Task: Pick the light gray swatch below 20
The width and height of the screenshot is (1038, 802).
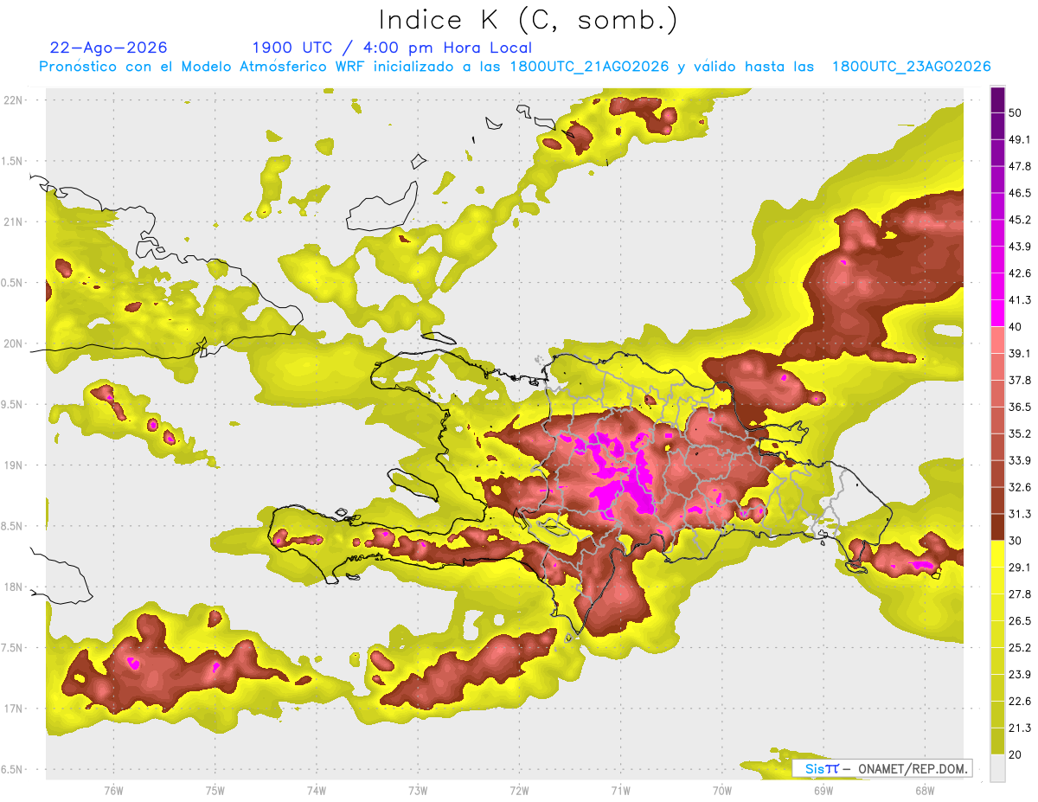Action: coord(997,768)
